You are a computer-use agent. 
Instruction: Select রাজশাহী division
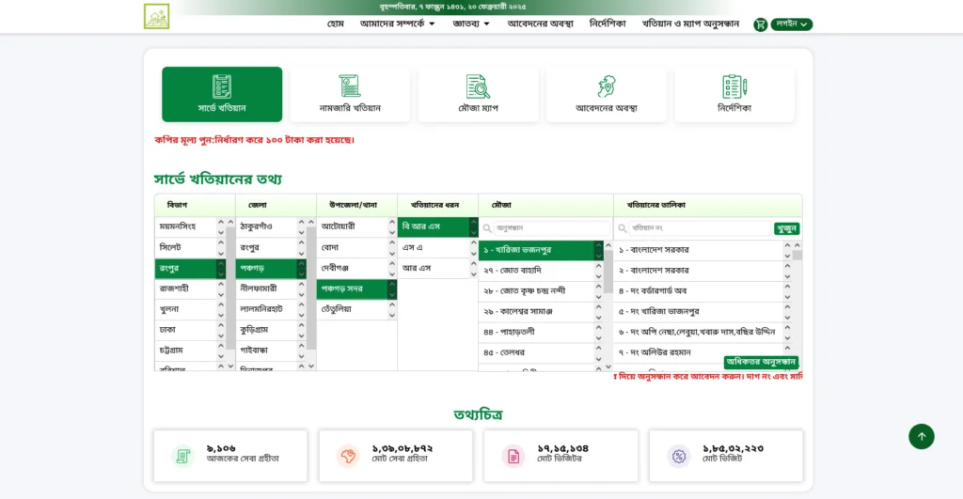pos(190,288)
